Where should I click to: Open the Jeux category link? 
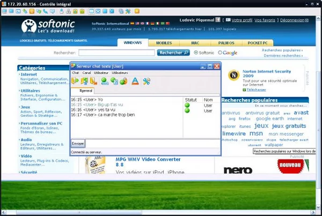point(25,107)
